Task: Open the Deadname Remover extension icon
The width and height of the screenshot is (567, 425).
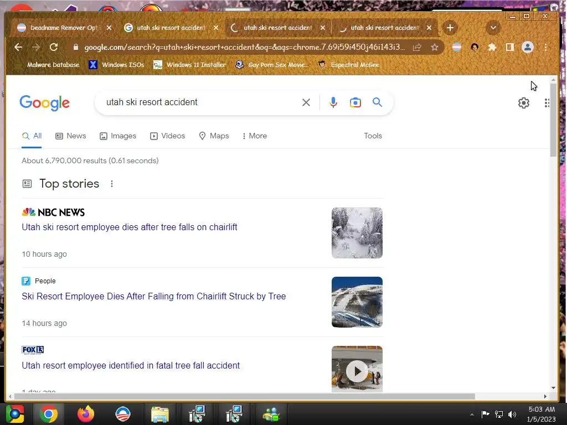Action: click(457, 48)
